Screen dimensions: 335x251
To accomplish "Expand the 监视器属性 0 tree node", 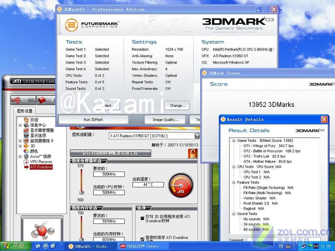I will (x=20, y=141).
